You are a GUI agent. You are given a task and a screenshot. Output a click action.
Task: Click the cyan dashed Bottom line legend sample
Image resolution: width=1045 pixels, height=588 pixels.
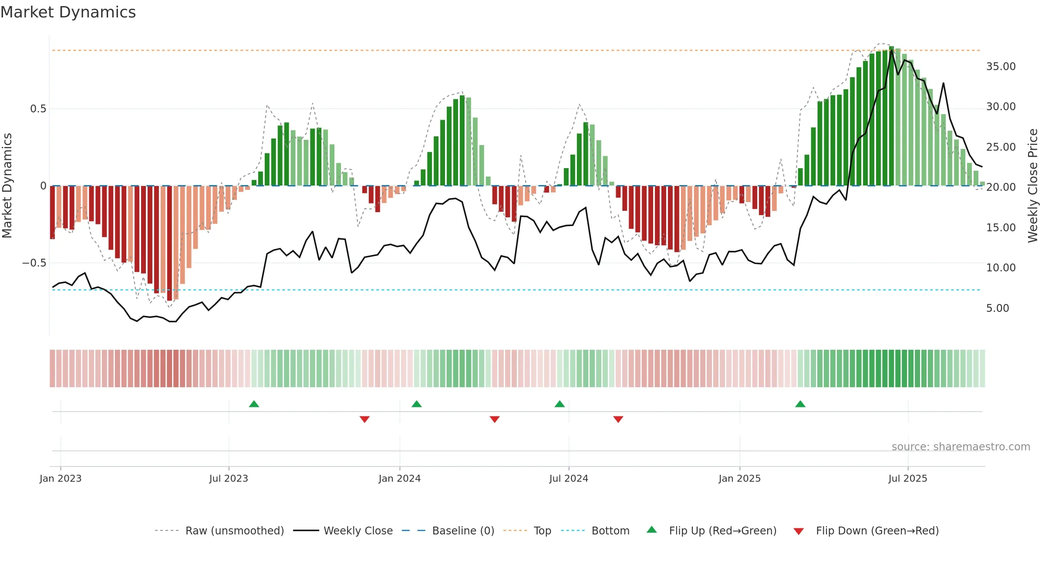tap(573, 531)
